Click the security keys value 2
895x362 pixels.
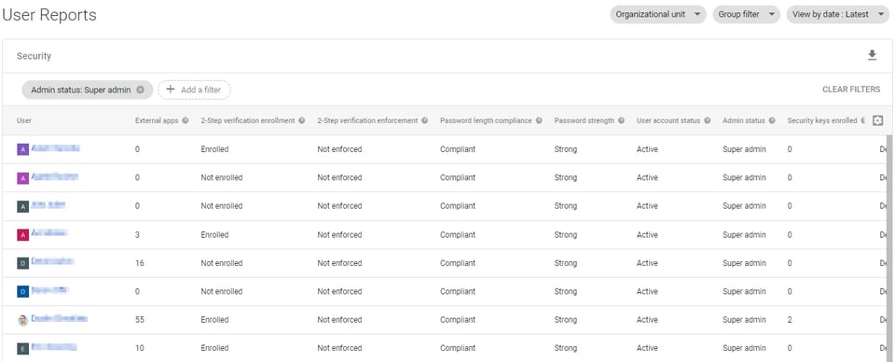[790, 320]
